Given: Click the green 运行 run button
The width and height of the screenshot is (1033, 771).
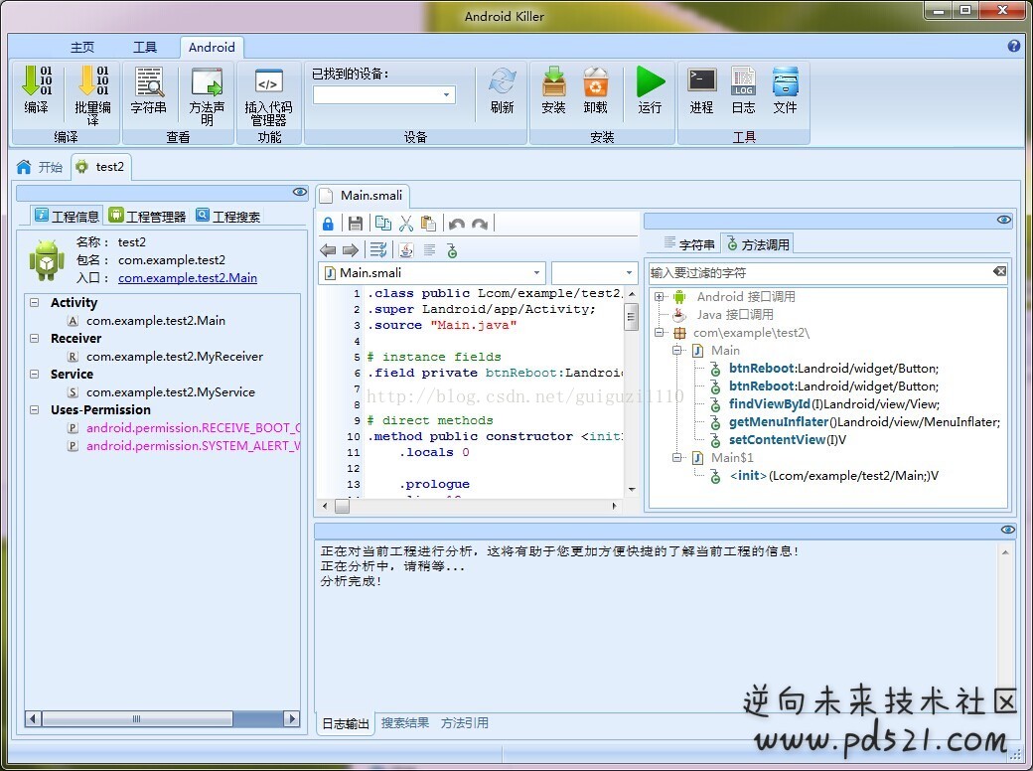Looking at the screenshot, I should [x=651, y=89].
